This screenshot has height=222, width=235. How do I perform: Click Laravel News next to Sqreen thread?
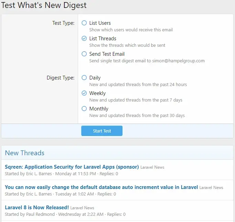[152, 167]
